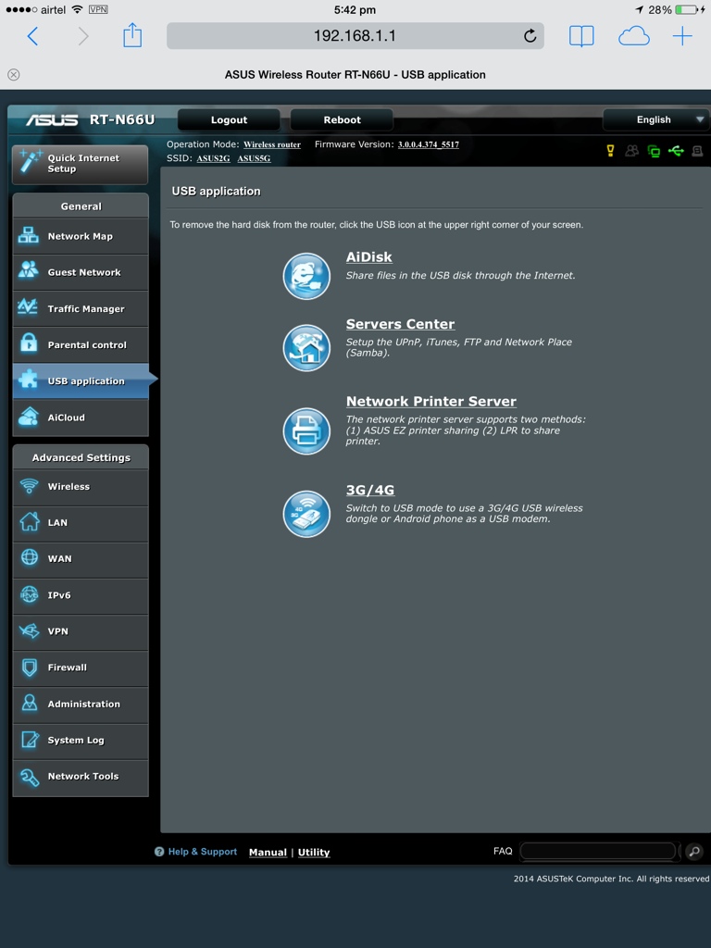This screenshot has width=711, height=948.
Task: Click the Servers Center title link
Action: (400, 324)
